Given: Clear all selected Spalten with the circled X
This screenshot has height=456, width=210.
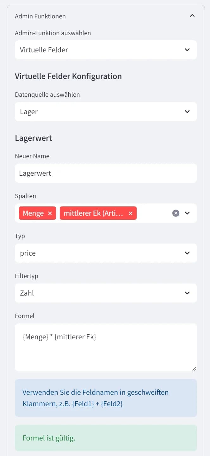Looking at the screenshot, I should coord(176,213).
